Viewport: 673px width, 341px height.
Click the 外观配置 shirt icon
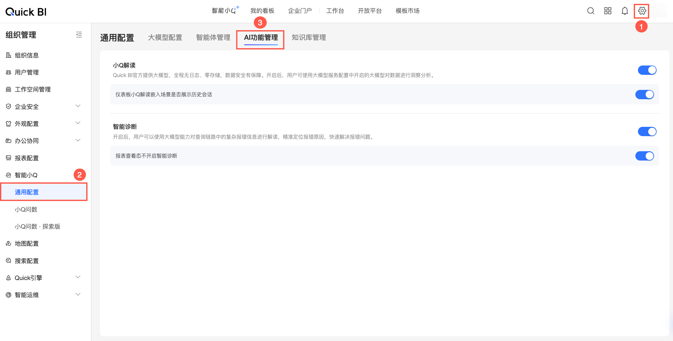point(9,124)
